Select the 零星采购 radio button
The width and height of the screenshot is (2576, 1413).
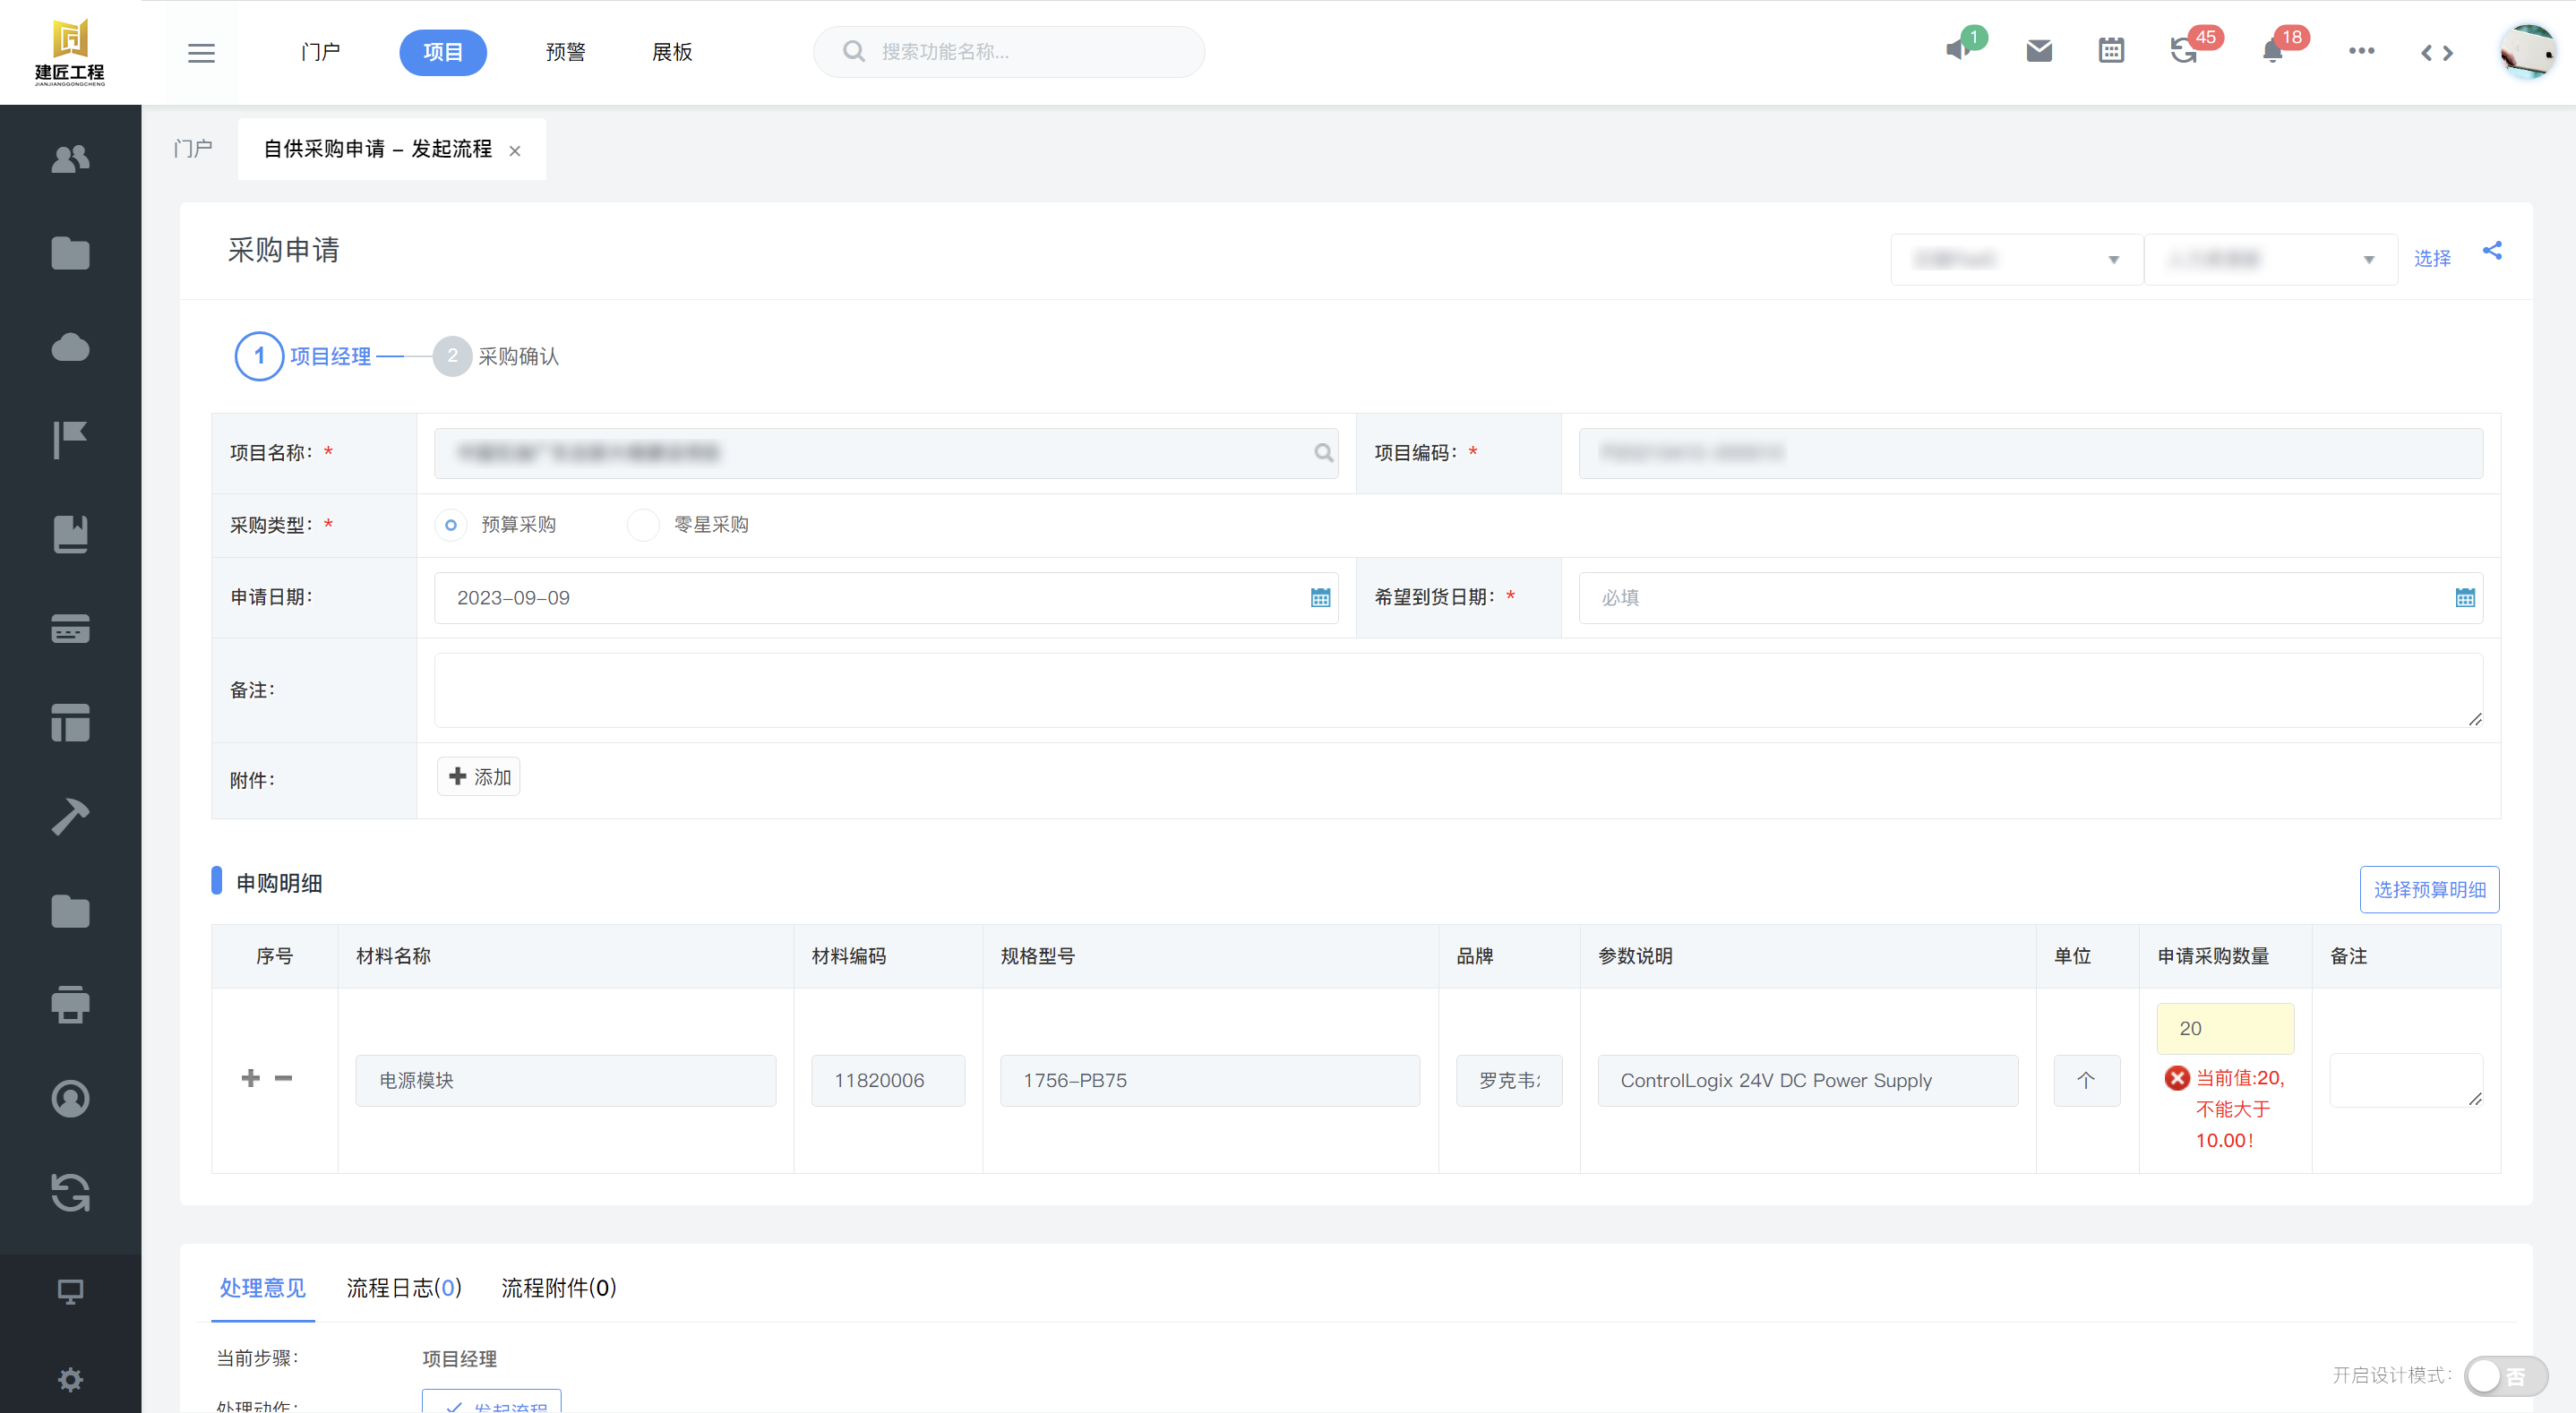643,525
